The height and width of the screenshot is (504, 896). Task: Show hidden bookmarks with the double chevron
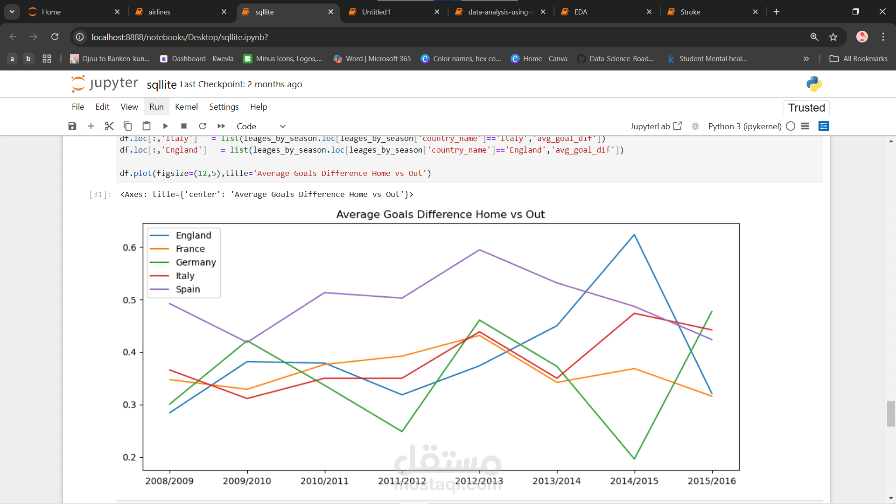tap(806, 59)
